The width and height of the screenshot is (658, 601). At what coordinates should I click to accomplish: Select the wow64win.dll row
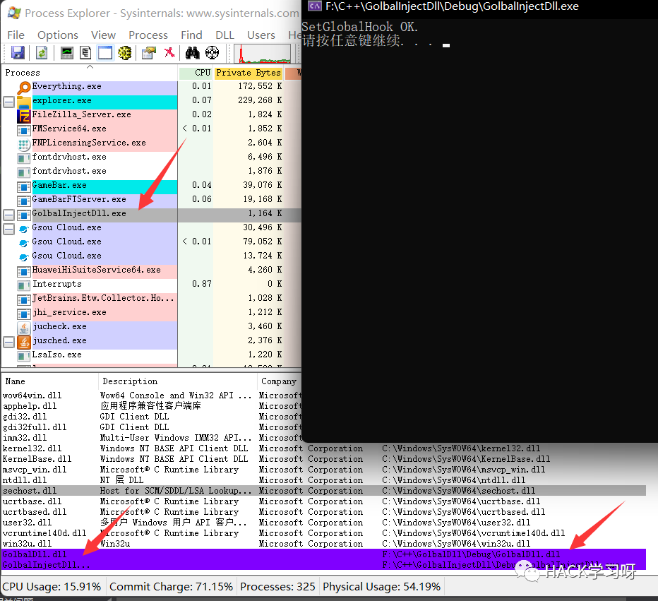(x=151, y=395)
